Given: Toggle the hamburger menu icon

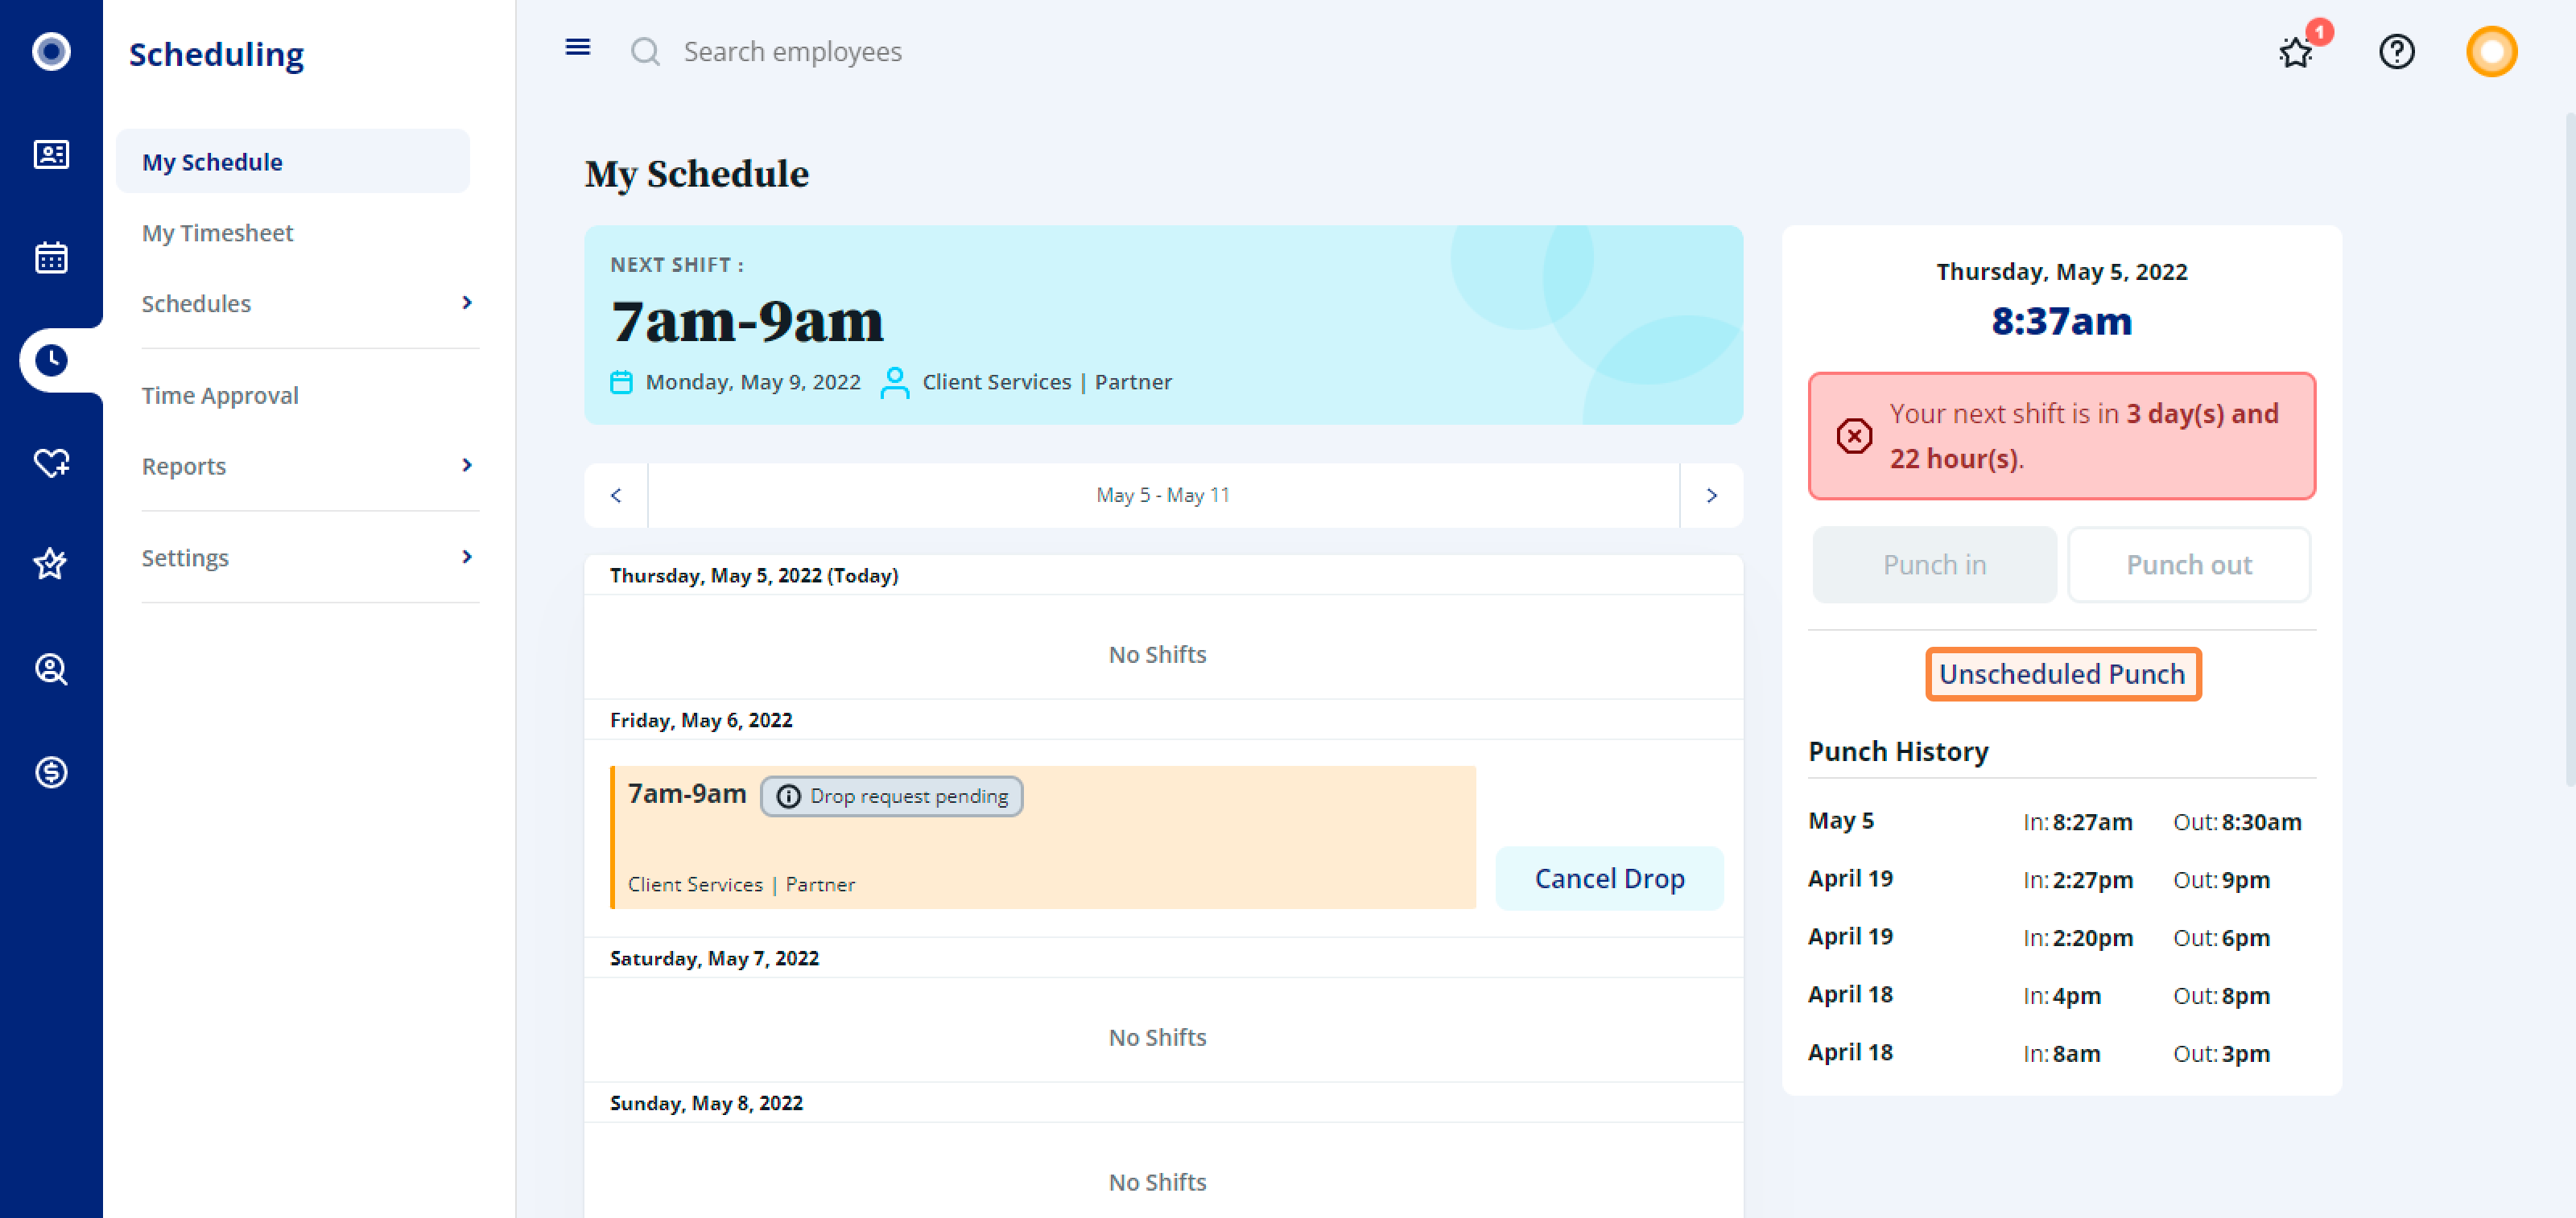Looking at the screenshot, I should pos(578,47).
